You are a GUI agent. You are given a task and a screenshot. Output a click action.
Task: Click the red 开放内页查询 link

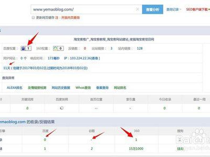[70, 18]
